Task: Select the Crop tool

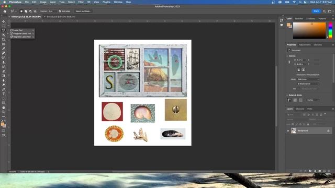Action: point(4,40)
